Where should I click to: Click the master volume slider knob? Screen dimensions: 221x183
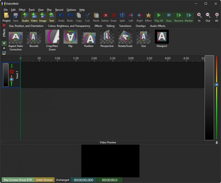pyautogui.click(x=217, y=85)
